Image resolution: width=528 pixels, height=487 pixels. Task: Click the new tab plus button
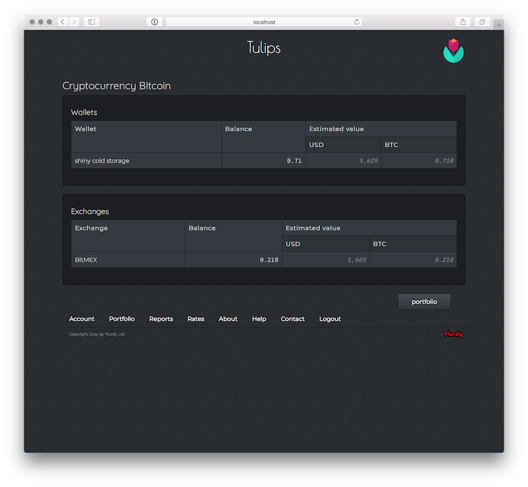(498, 23)
